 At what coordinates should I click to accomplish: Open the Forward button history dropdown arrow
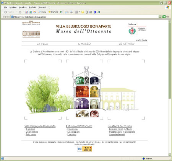pos(23,12)
